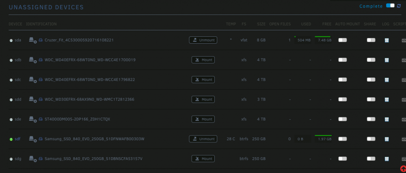The height and width of the screenshot is (173, 406).
Task: Mount the sdg Samsung SSD
Action: 203,159
